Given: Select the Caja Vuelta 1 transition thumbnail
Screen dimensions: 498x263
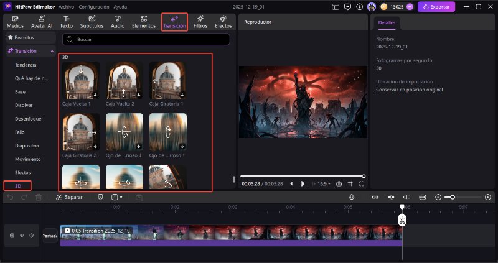Looking at the screenshot, I should coord(81,80).
